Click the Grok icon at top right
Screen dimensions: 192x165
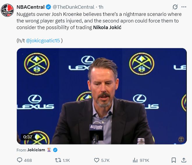point(175,7)
